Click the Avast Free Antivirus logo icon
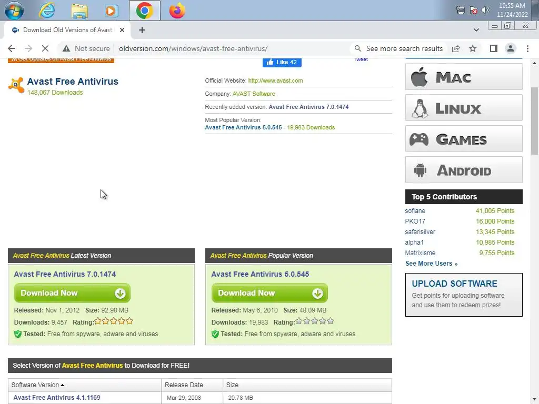 pos(16,85)
